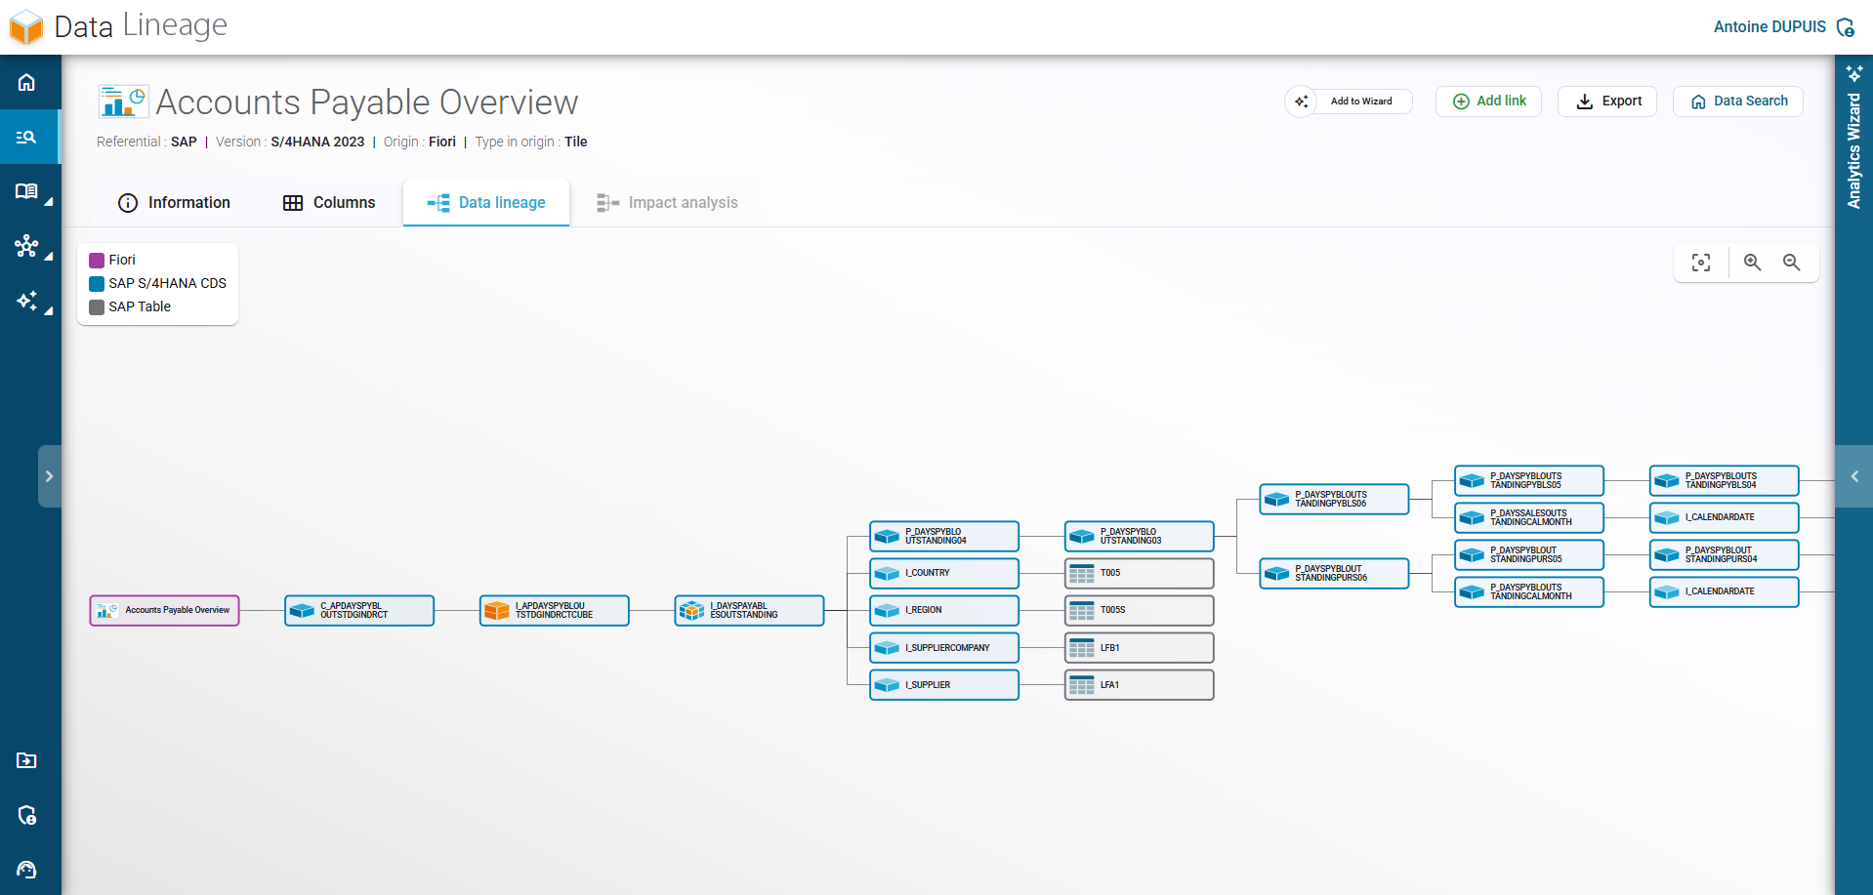This screenshot has width=1873, height=895.
Task: Click the Export button
Action: [1606, 101]
